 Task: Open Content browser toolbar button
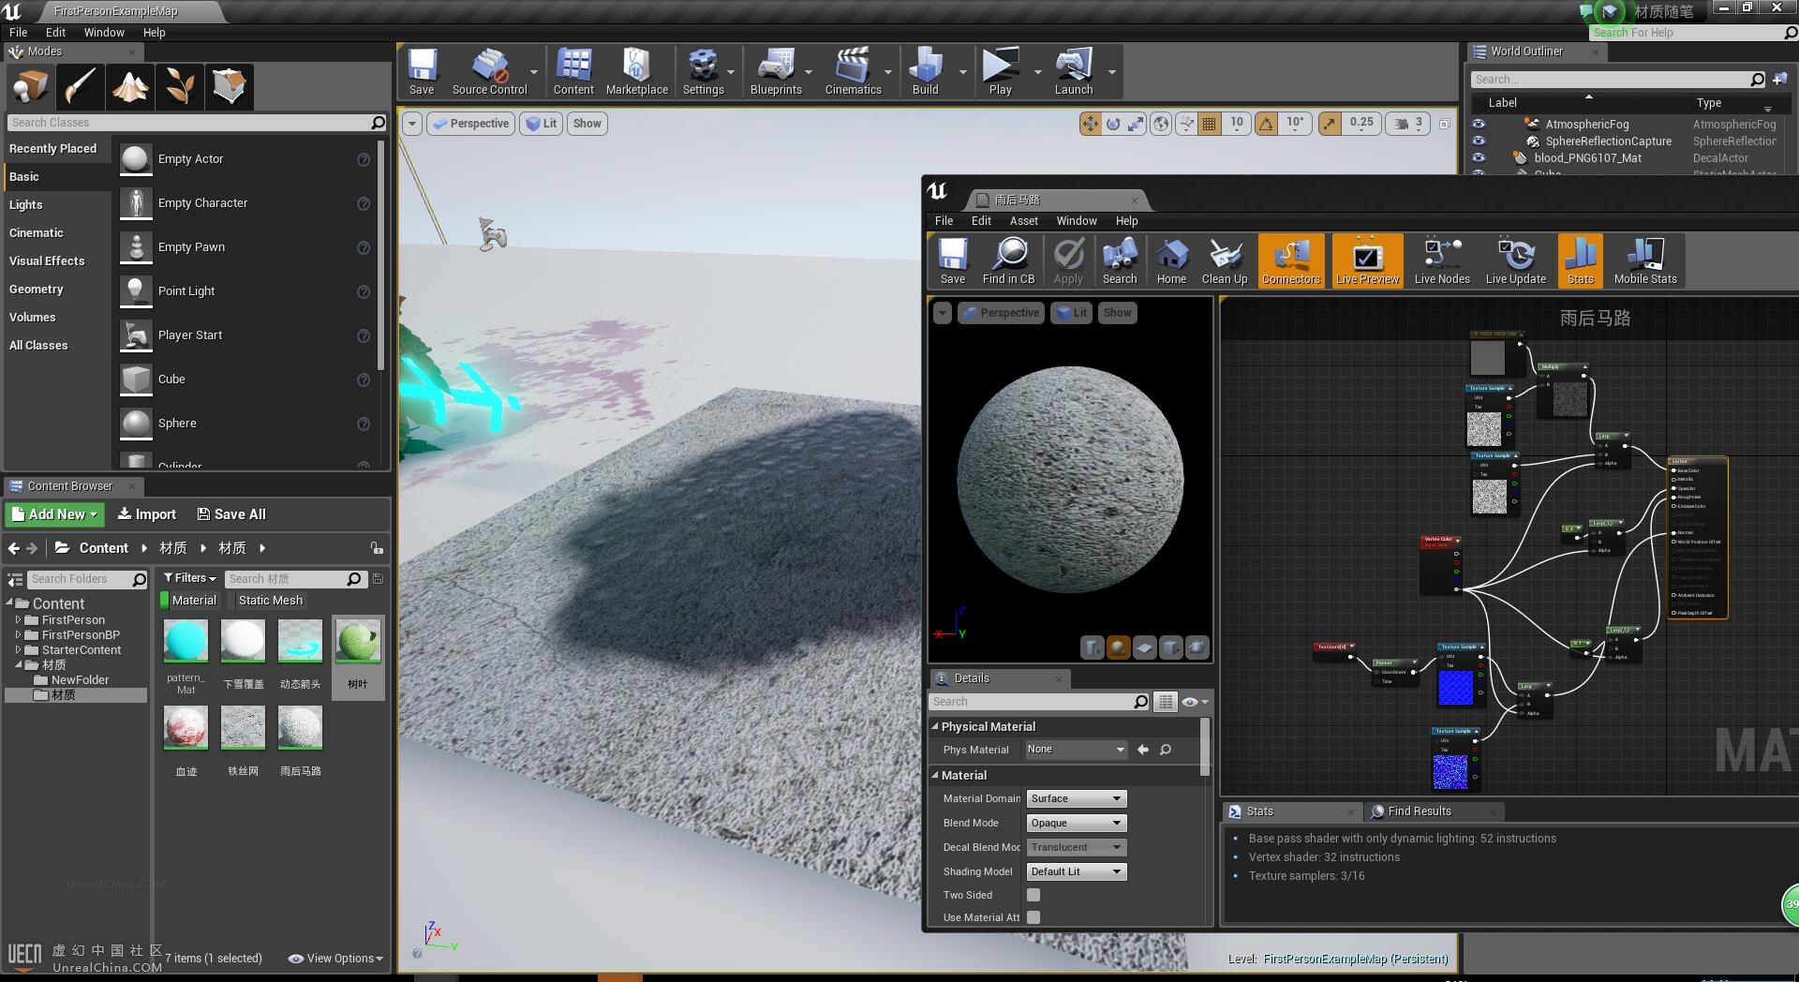[x=573, y=72]
